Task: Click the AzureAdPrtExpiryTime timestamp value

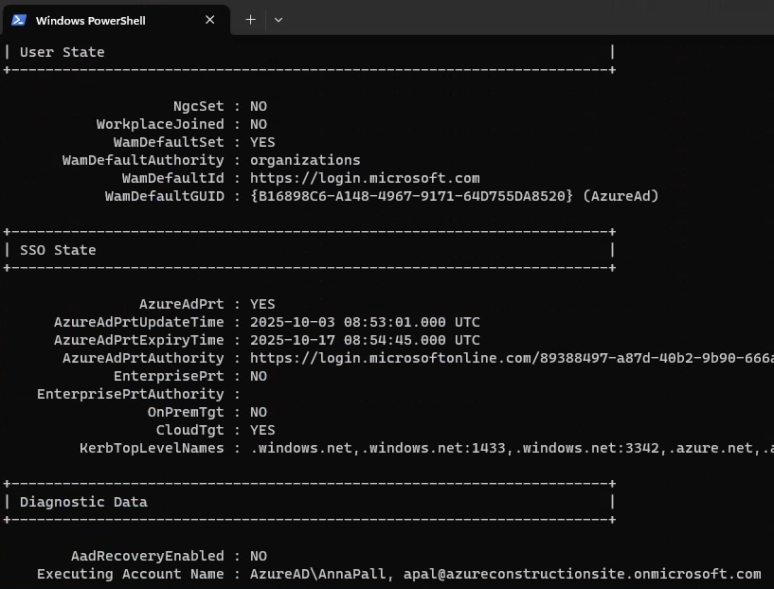Action: click(x=365, y=340)
